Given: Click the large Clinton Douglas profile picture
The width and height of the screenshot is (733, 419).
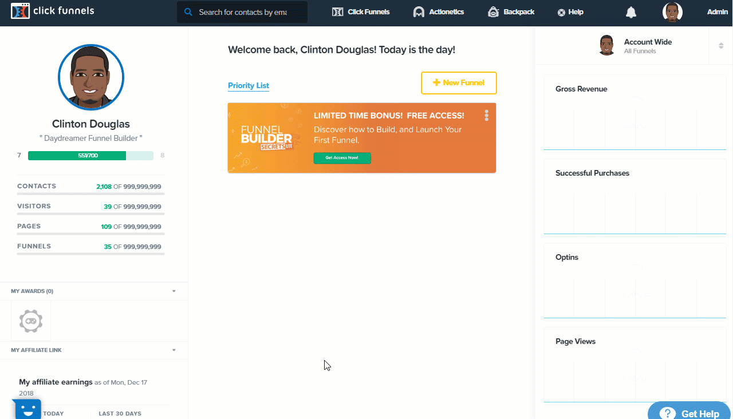Looking at the screenshot, I should click(91, 77).
